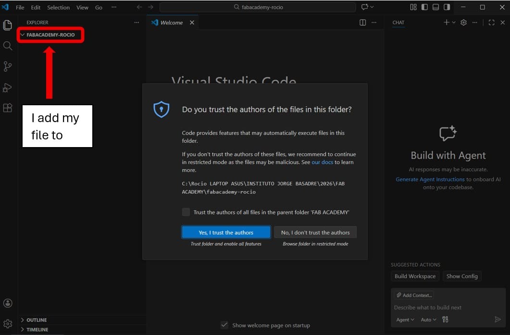Screen dimensions: 510x335
Task: Start a new chat with plus icon
Action: (x=446, y=22)
